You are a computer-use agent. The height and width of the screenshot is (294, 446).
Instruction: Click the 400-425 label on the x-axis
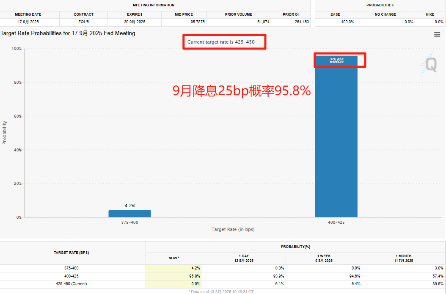pyautogui.click(x=336, y=223)
